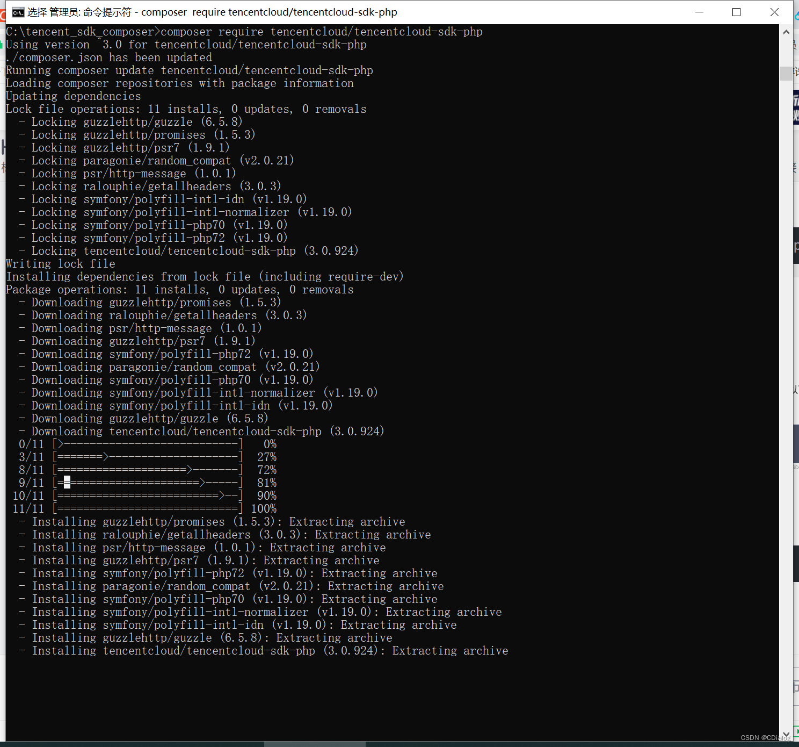Click 'Installing ralouphie/getallheaders' extracting line

coord(225,535)
